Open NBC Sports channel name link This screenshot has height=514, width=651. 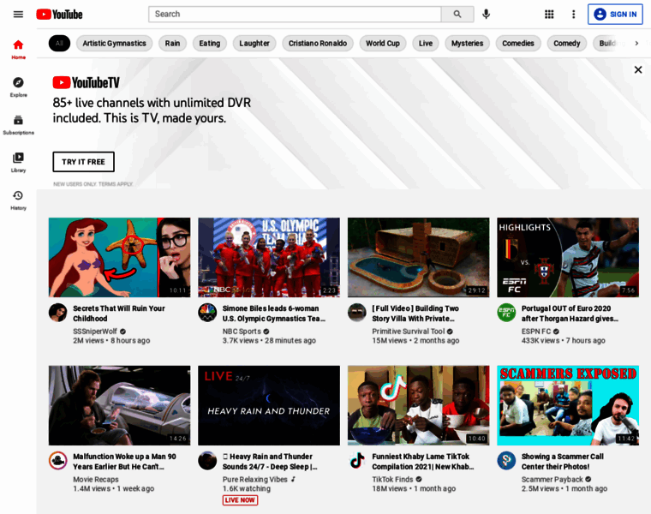pos(242,332)
